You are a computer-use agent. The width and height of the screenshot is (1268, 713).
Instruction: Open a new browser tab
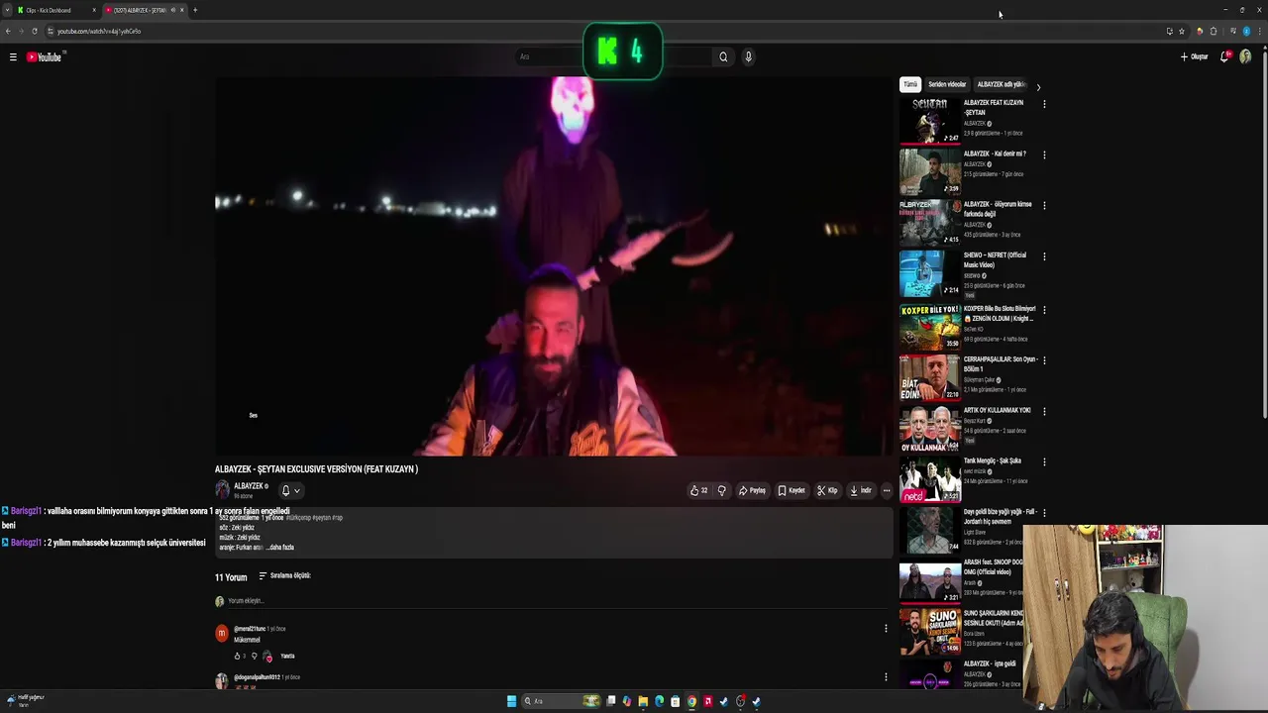(195, 10)
